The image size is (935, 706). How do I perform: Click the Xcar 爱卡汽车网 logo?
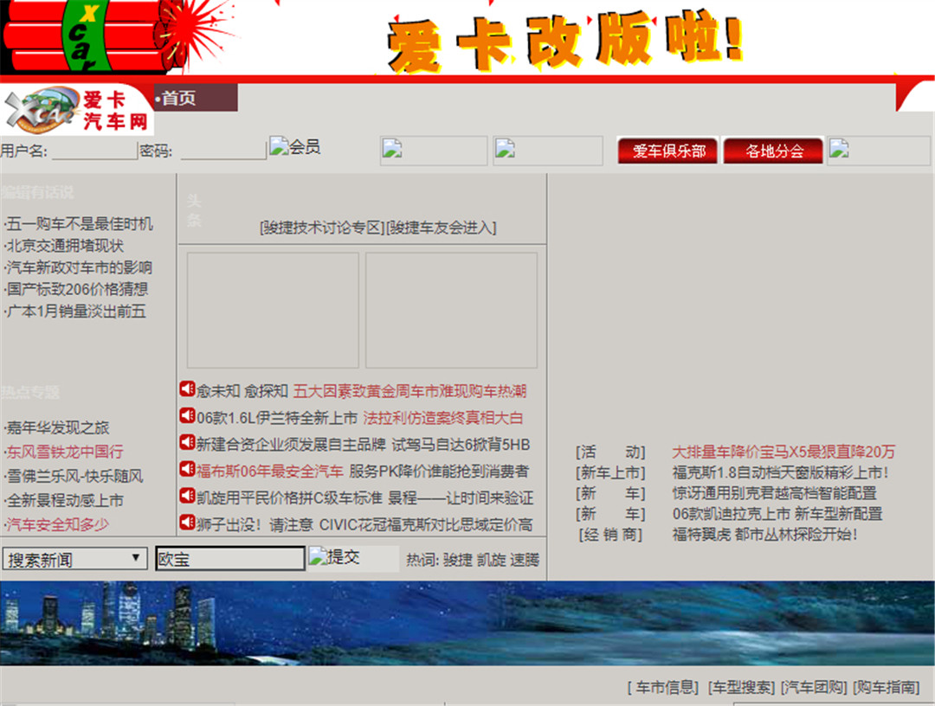pyautogui.click(x=76, y=109)
